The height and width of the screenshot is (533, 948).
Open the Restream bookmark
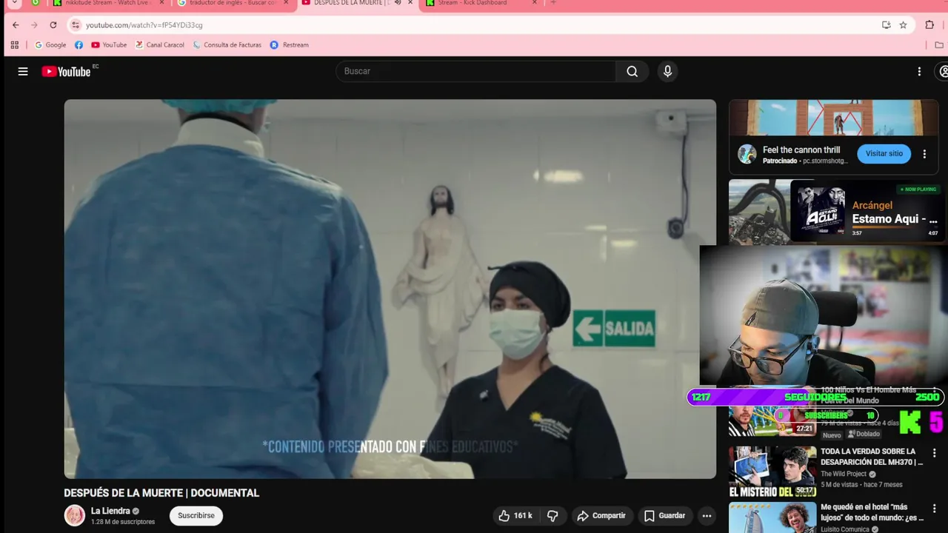point(290,44)
